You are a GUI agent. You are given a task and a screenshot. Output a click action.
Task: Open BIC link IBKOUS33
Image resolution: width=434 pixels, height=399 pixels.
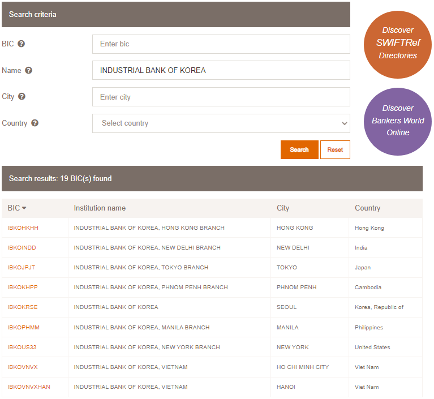[22, 347]
